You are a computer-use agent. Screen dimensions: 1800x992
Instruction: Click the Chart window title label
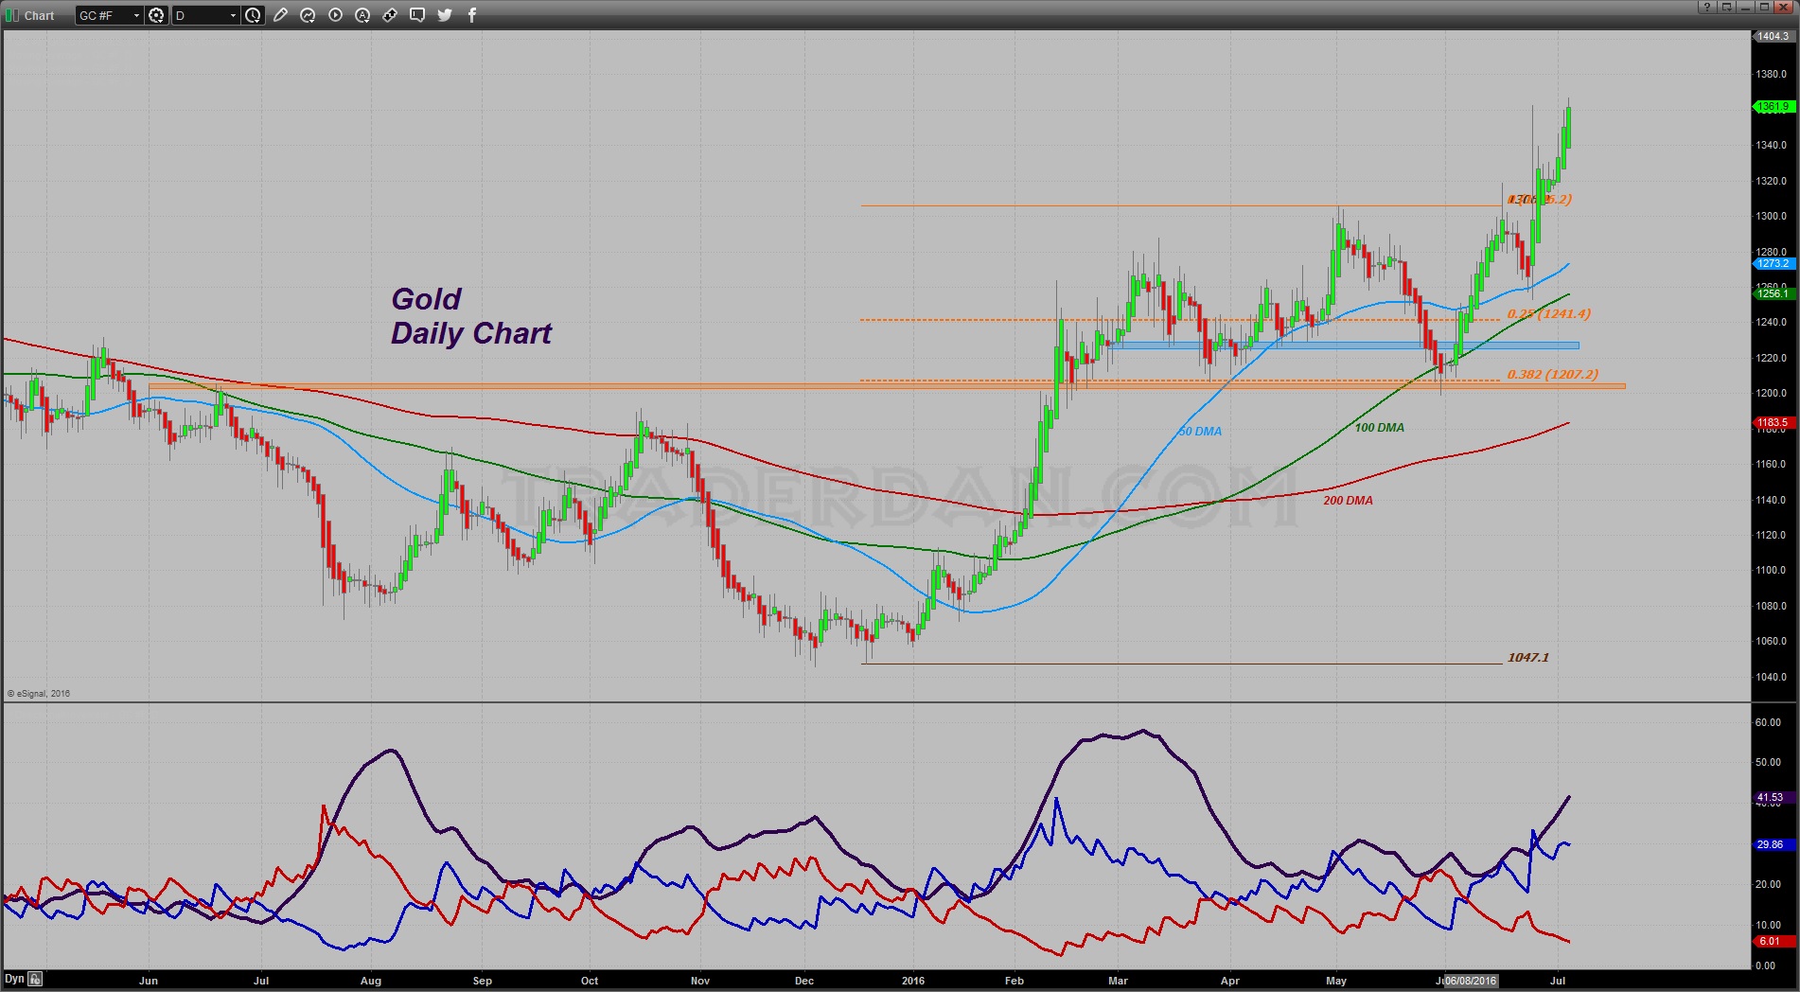(x=40, y=15)
